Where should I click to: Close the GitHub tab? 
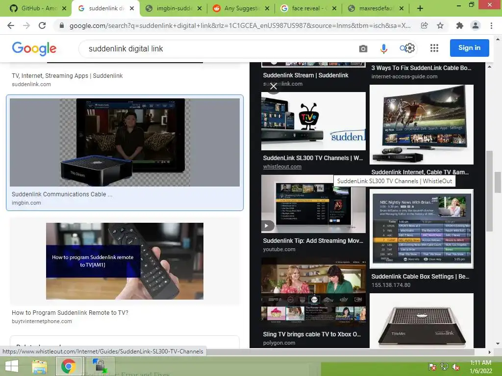64,8
